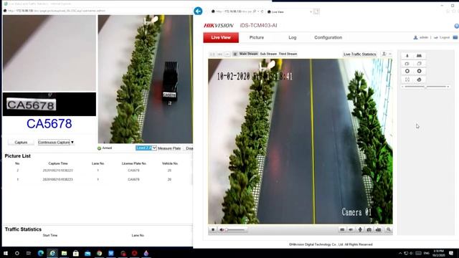This screenshot has width=459, height=258.
Task: Start two-way audio with the microphone icon
Action: coord(360,229)
